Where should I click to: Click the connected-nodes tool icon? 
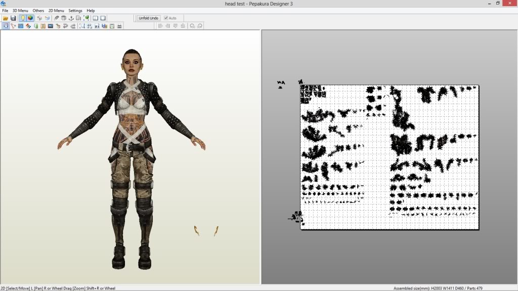[13, 26]
